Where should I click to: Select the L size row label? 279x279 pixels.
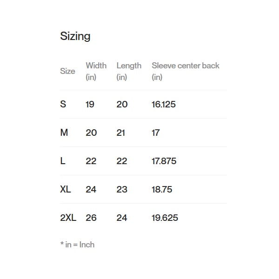(x=63, y=161)
